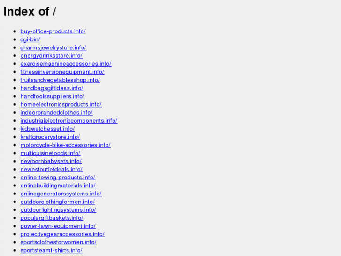Open homeelectronicsproducts.info folder
341x256 pixels.
(x=61, y=104)
